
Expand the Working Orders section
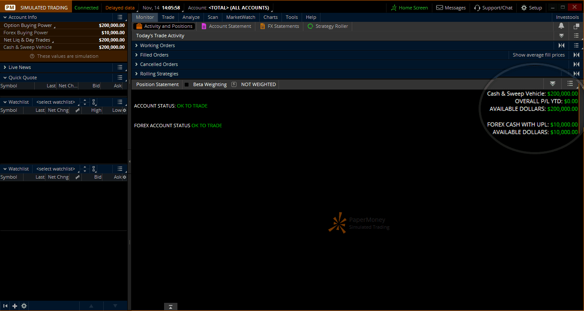(137, 45)
